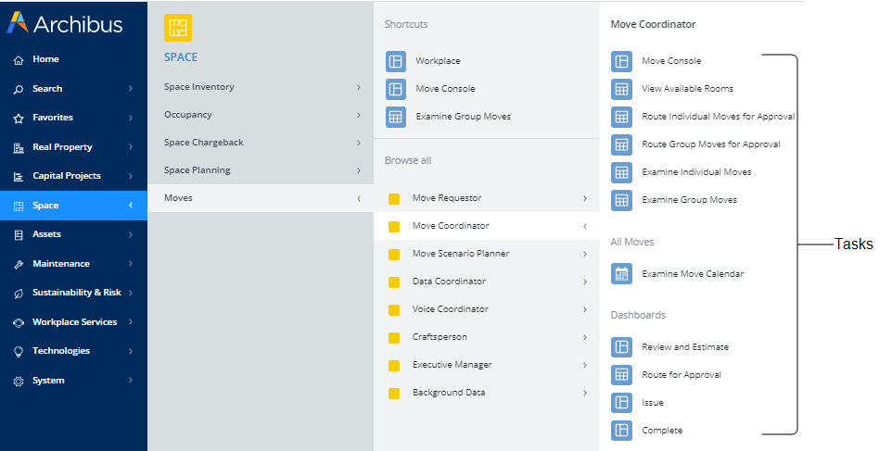Screen dimensions: 892x451
Task: Click the Archibus logo
Action: tap(65, 24)
